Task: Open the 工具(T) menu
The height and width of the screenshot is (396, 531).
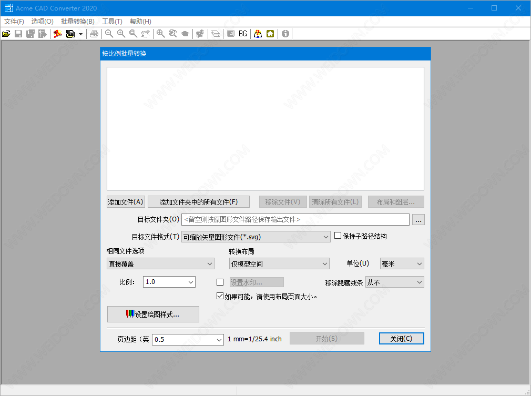Action: point(112,22)
